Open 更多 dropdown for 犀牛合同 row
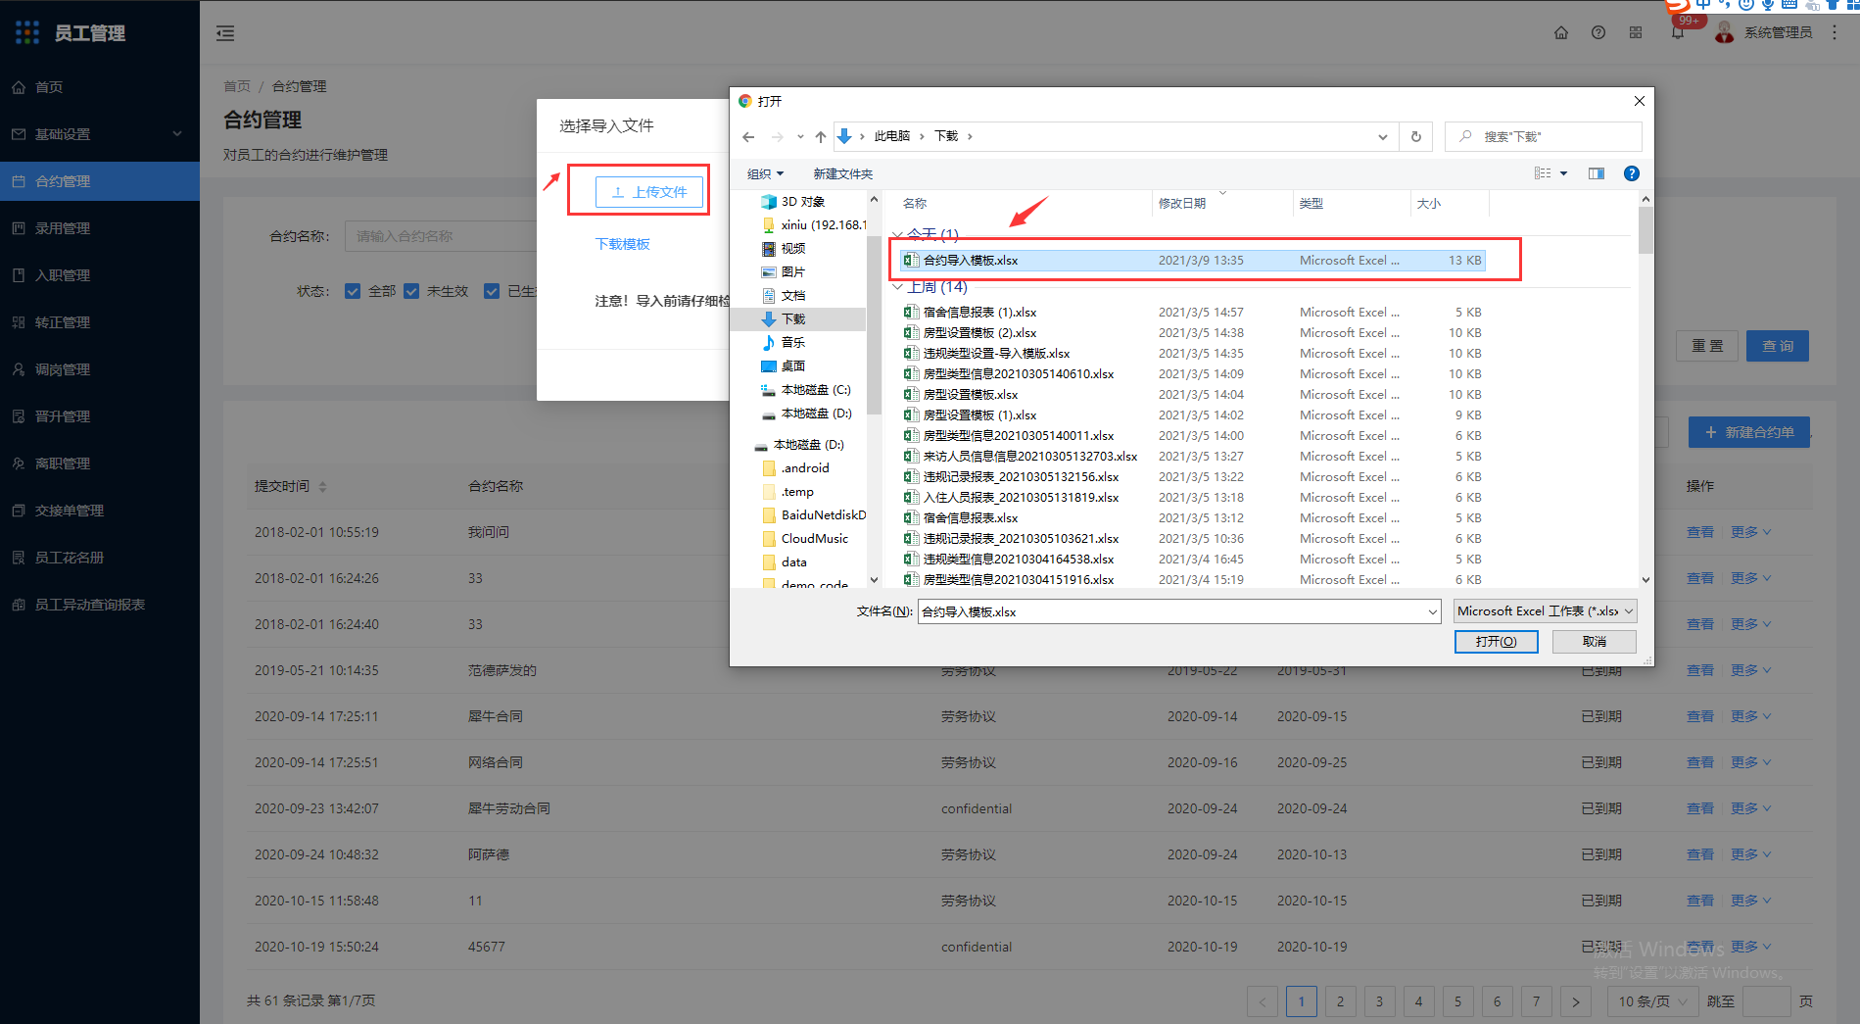This screenshot has height=1024, width=1860. click(1750, 716)
